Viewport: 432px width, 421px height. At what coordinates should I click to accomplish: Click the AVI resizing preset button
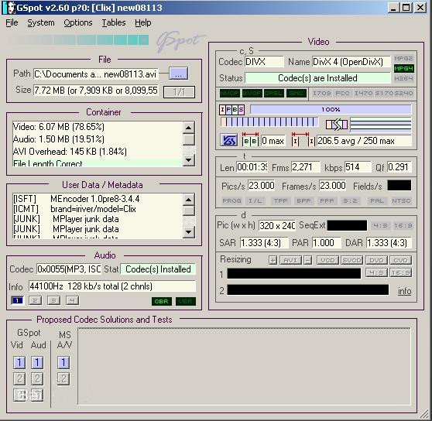pyautogui.click(x=290, y=260)
